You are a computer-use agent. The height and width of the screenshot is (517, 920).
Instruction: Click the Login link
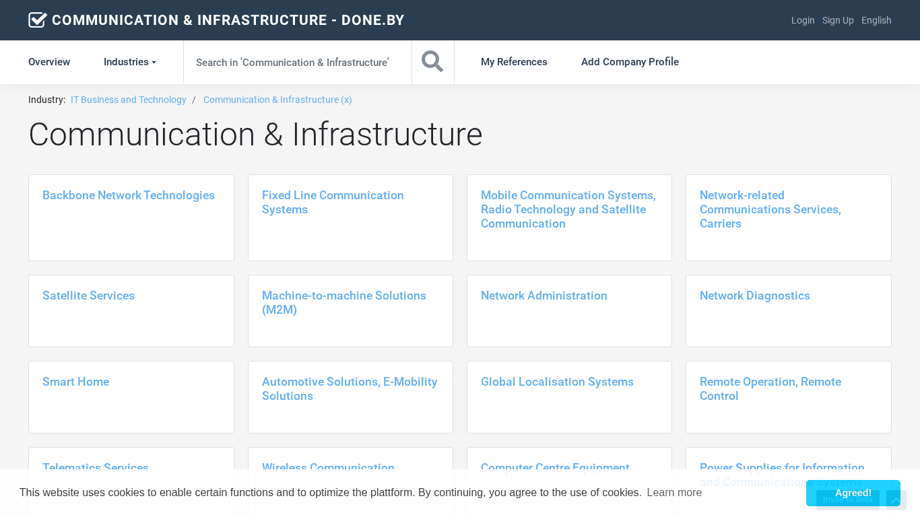[x=803, y=20]
